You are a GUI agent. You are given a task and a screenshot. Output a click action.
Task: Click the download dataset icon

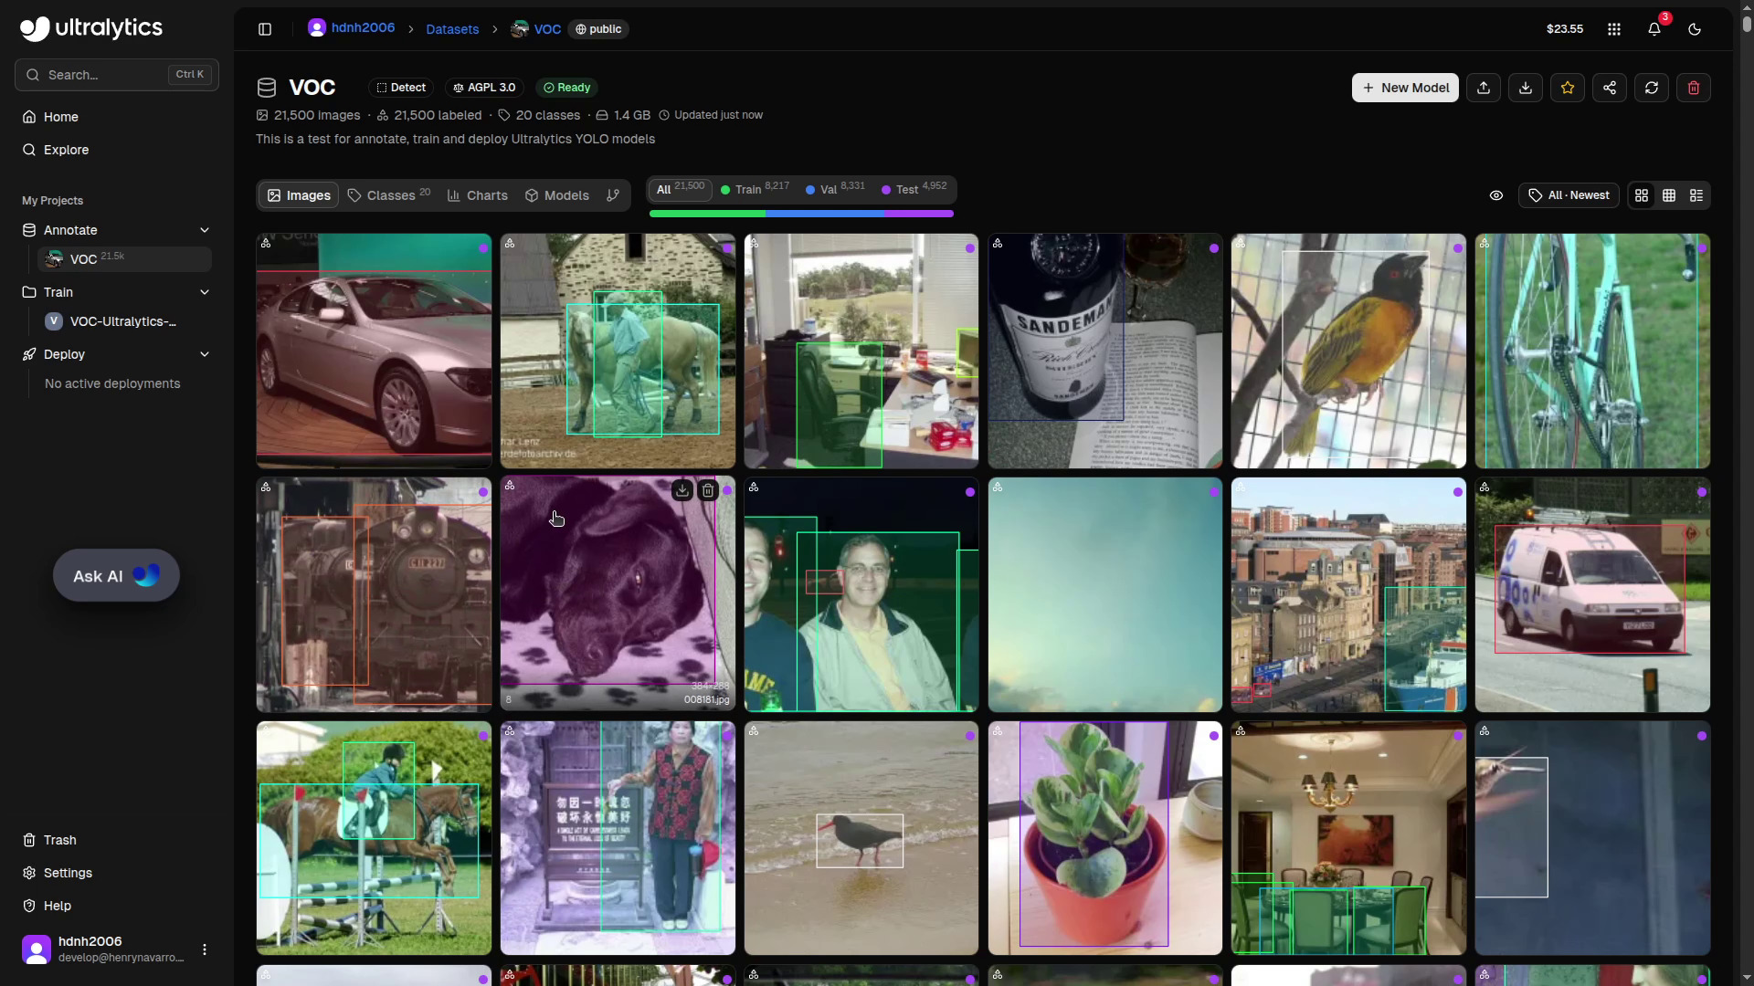pos(1526,88)
